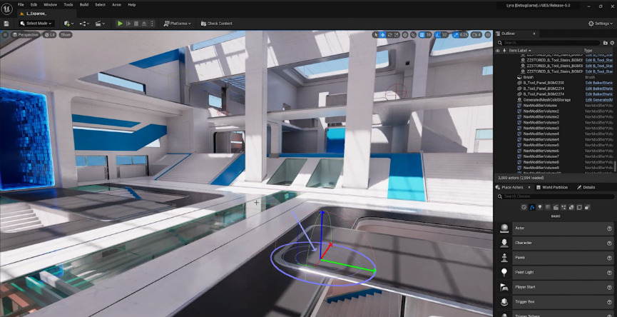Toggle scale snapping icon
The height and width of the screenshot is (317, 617).
pyautogui.click(x=455, y=35)
